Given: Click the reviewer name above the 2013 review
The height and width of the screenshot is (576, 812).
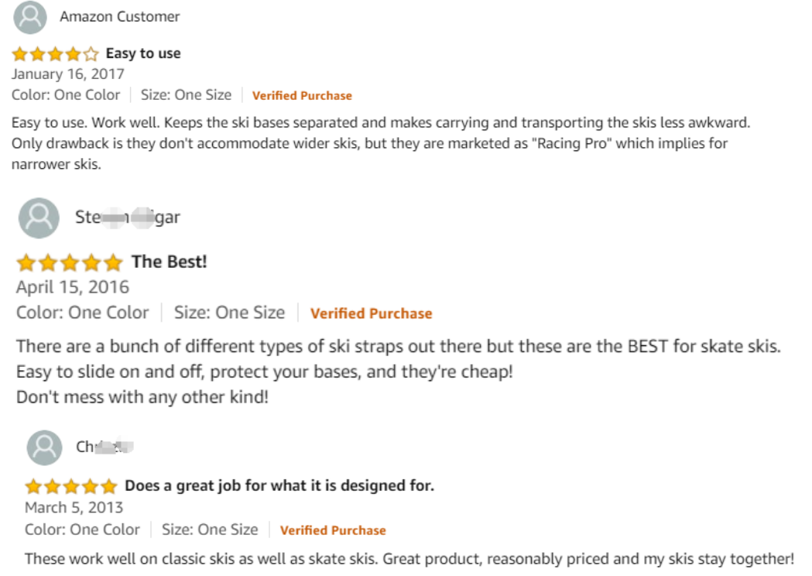Looking at the screenshot, I should coord(105,447).
